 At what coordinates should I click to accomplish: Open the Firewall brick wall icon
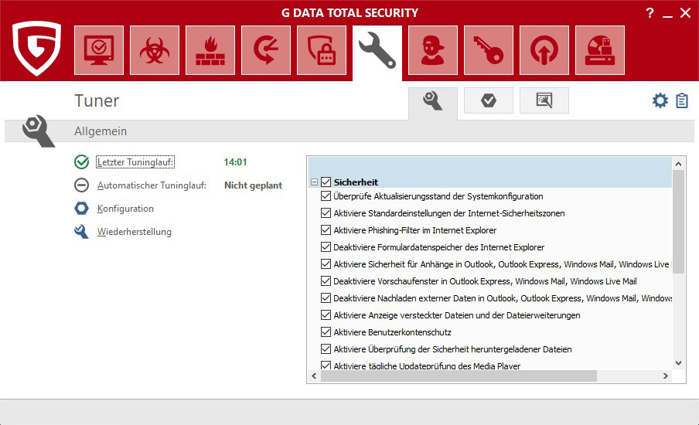tap(210, 50)
